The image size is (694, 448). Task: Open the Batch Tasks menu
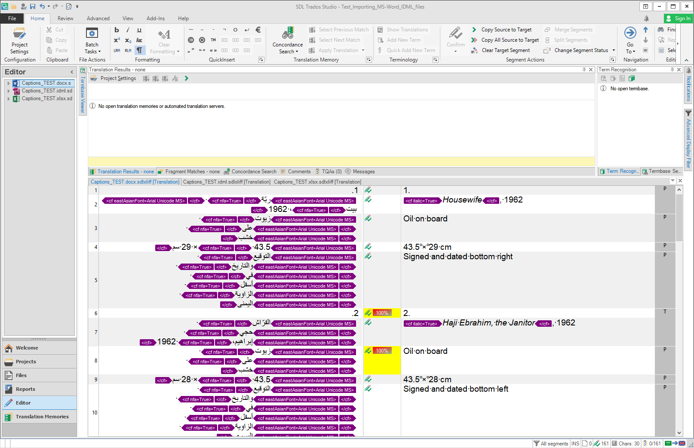(x=92, y=41)
